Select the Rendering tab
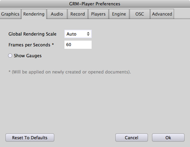The width and height of the screenshot is (190, 147). 34,14
